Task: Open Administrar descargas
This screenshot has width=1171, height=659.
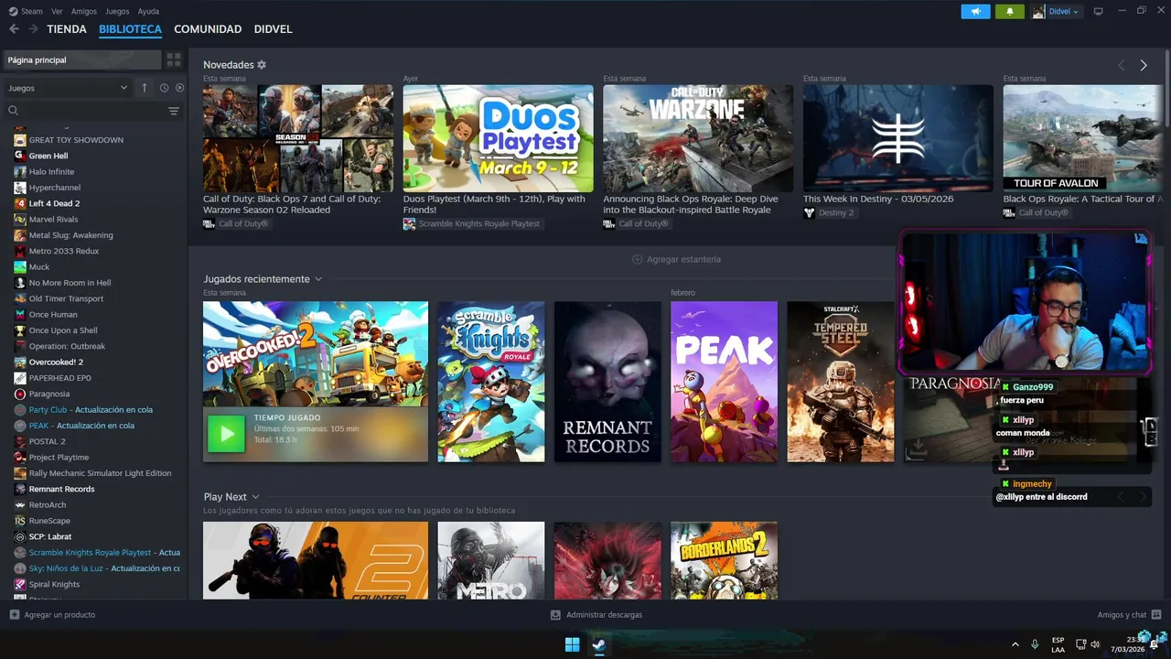Action: pyautogui.click(x=604, y=614)
